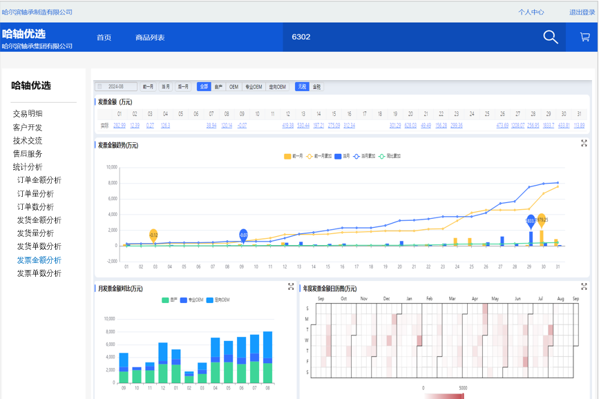This screenshot has width=599, height=399.
Task: Click the search magnifier icon
Action: 551,37
